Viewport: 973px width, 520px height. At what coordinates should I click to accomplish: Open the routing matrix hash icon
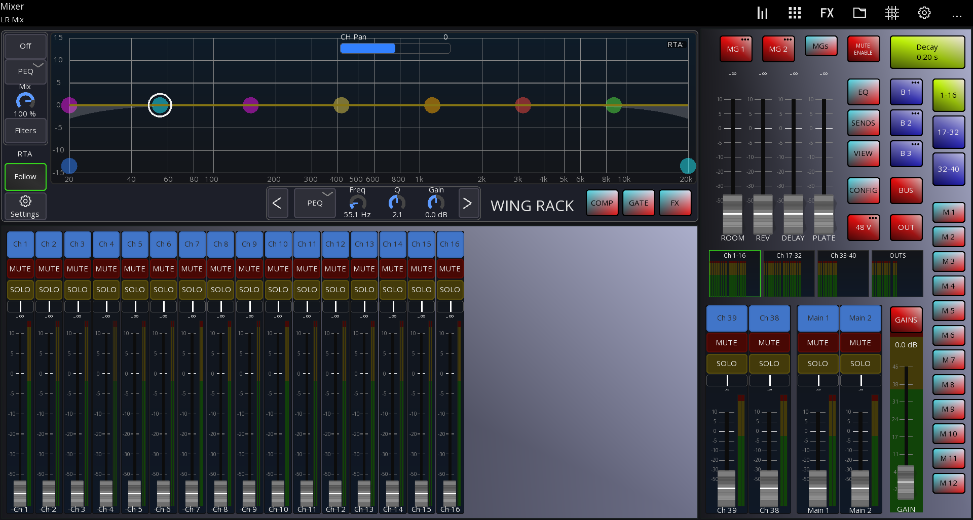(892, 13)
